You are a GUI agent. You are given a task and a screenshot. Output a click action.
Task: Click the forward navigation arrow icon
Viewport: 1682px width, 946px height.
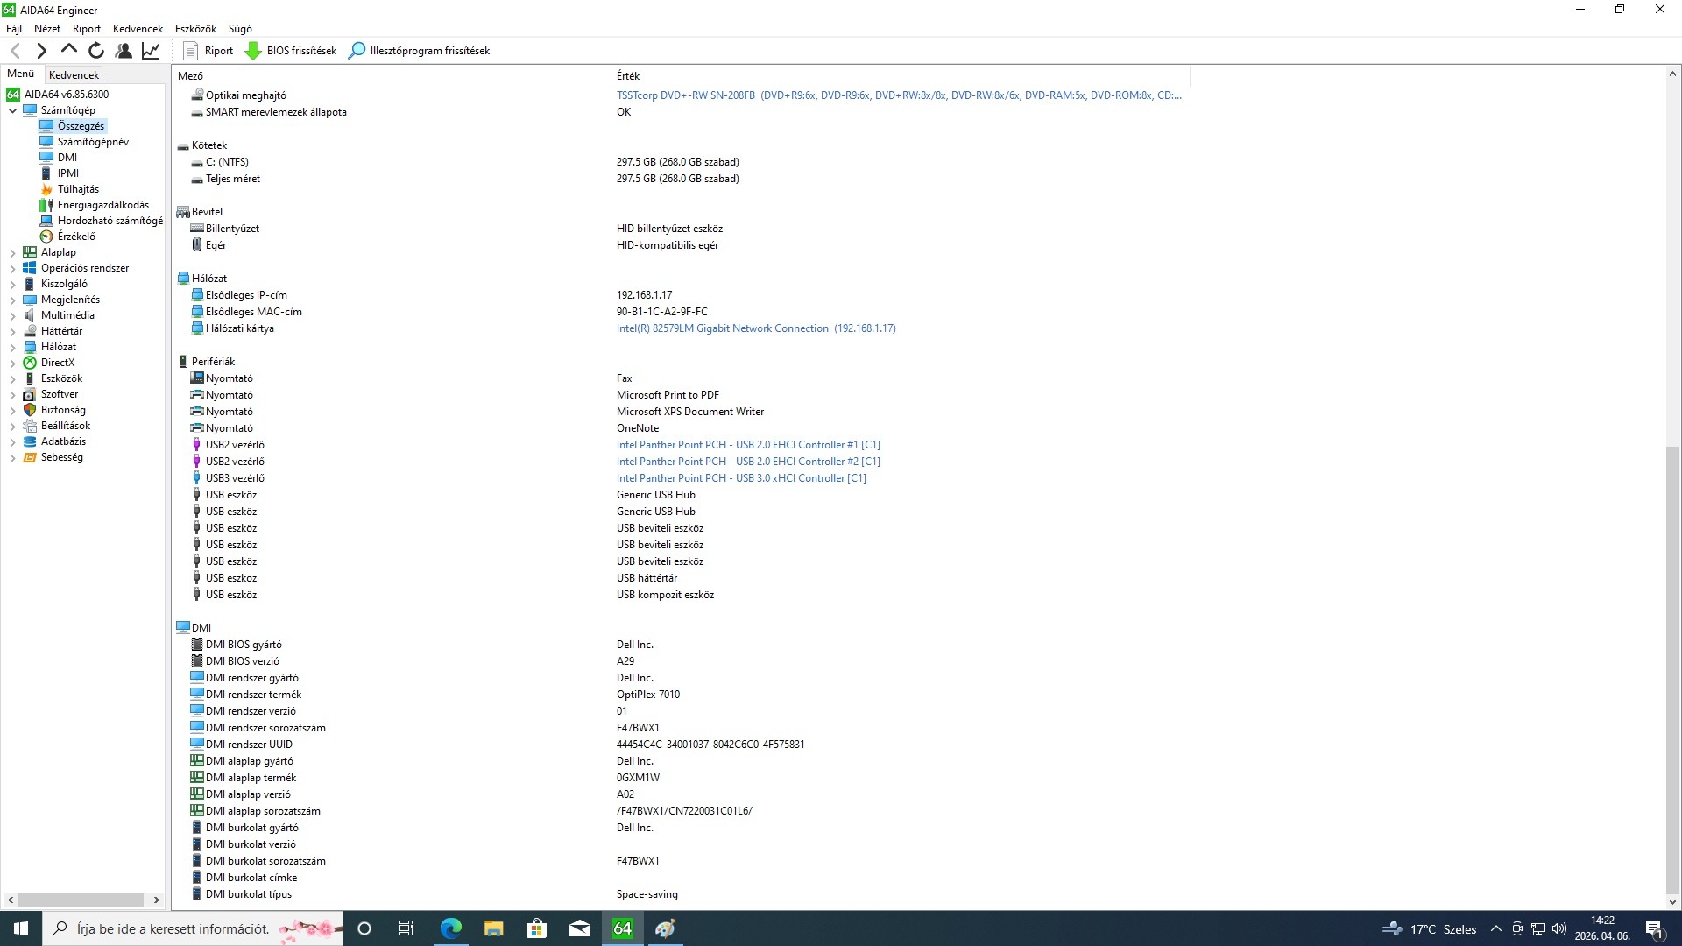pos(41,51)
